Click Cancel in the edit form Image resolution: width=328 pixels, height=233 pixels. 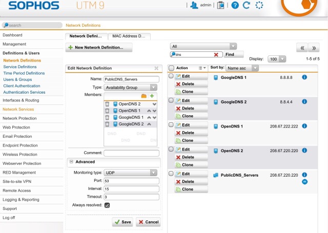148,222
